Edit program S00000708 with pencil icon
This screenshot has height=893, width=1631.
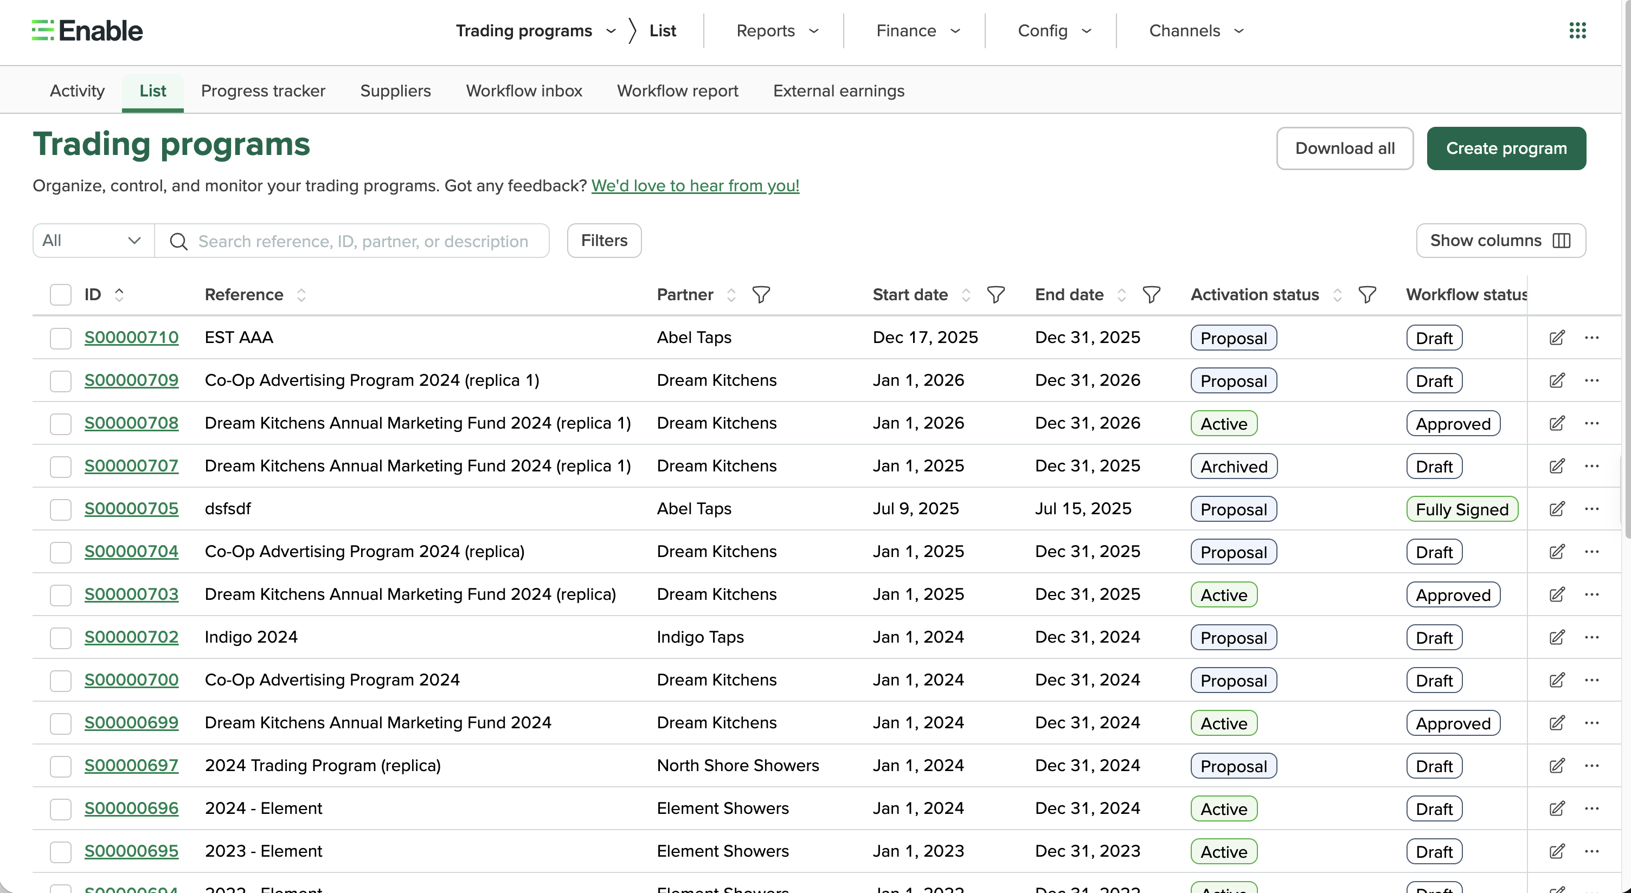point(1557,423)
